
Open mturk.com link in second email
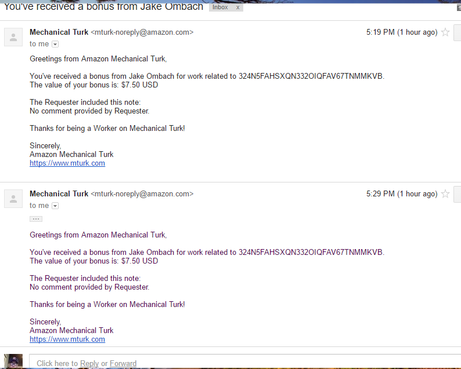pos(67,339)
